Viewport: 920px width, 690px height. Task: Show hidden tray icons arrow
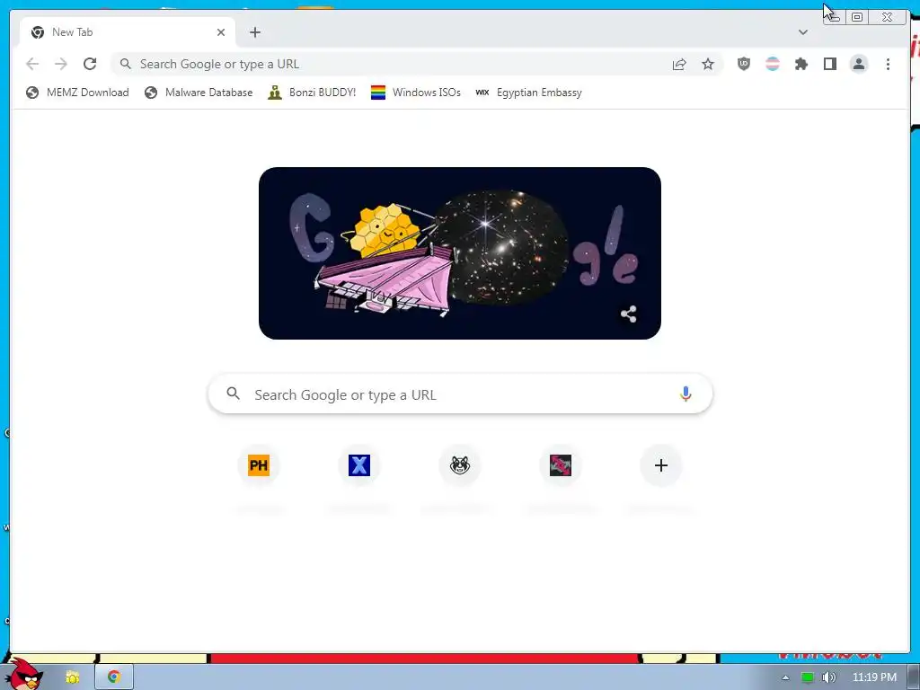[x=785, y=677]
